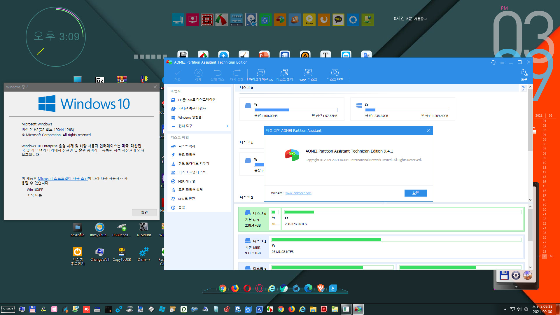Image resolution: width=560 pixels, height=315 pixels.
Task: Open CopyToUSB desktop shortcut
Action: [x=122, y=254]
